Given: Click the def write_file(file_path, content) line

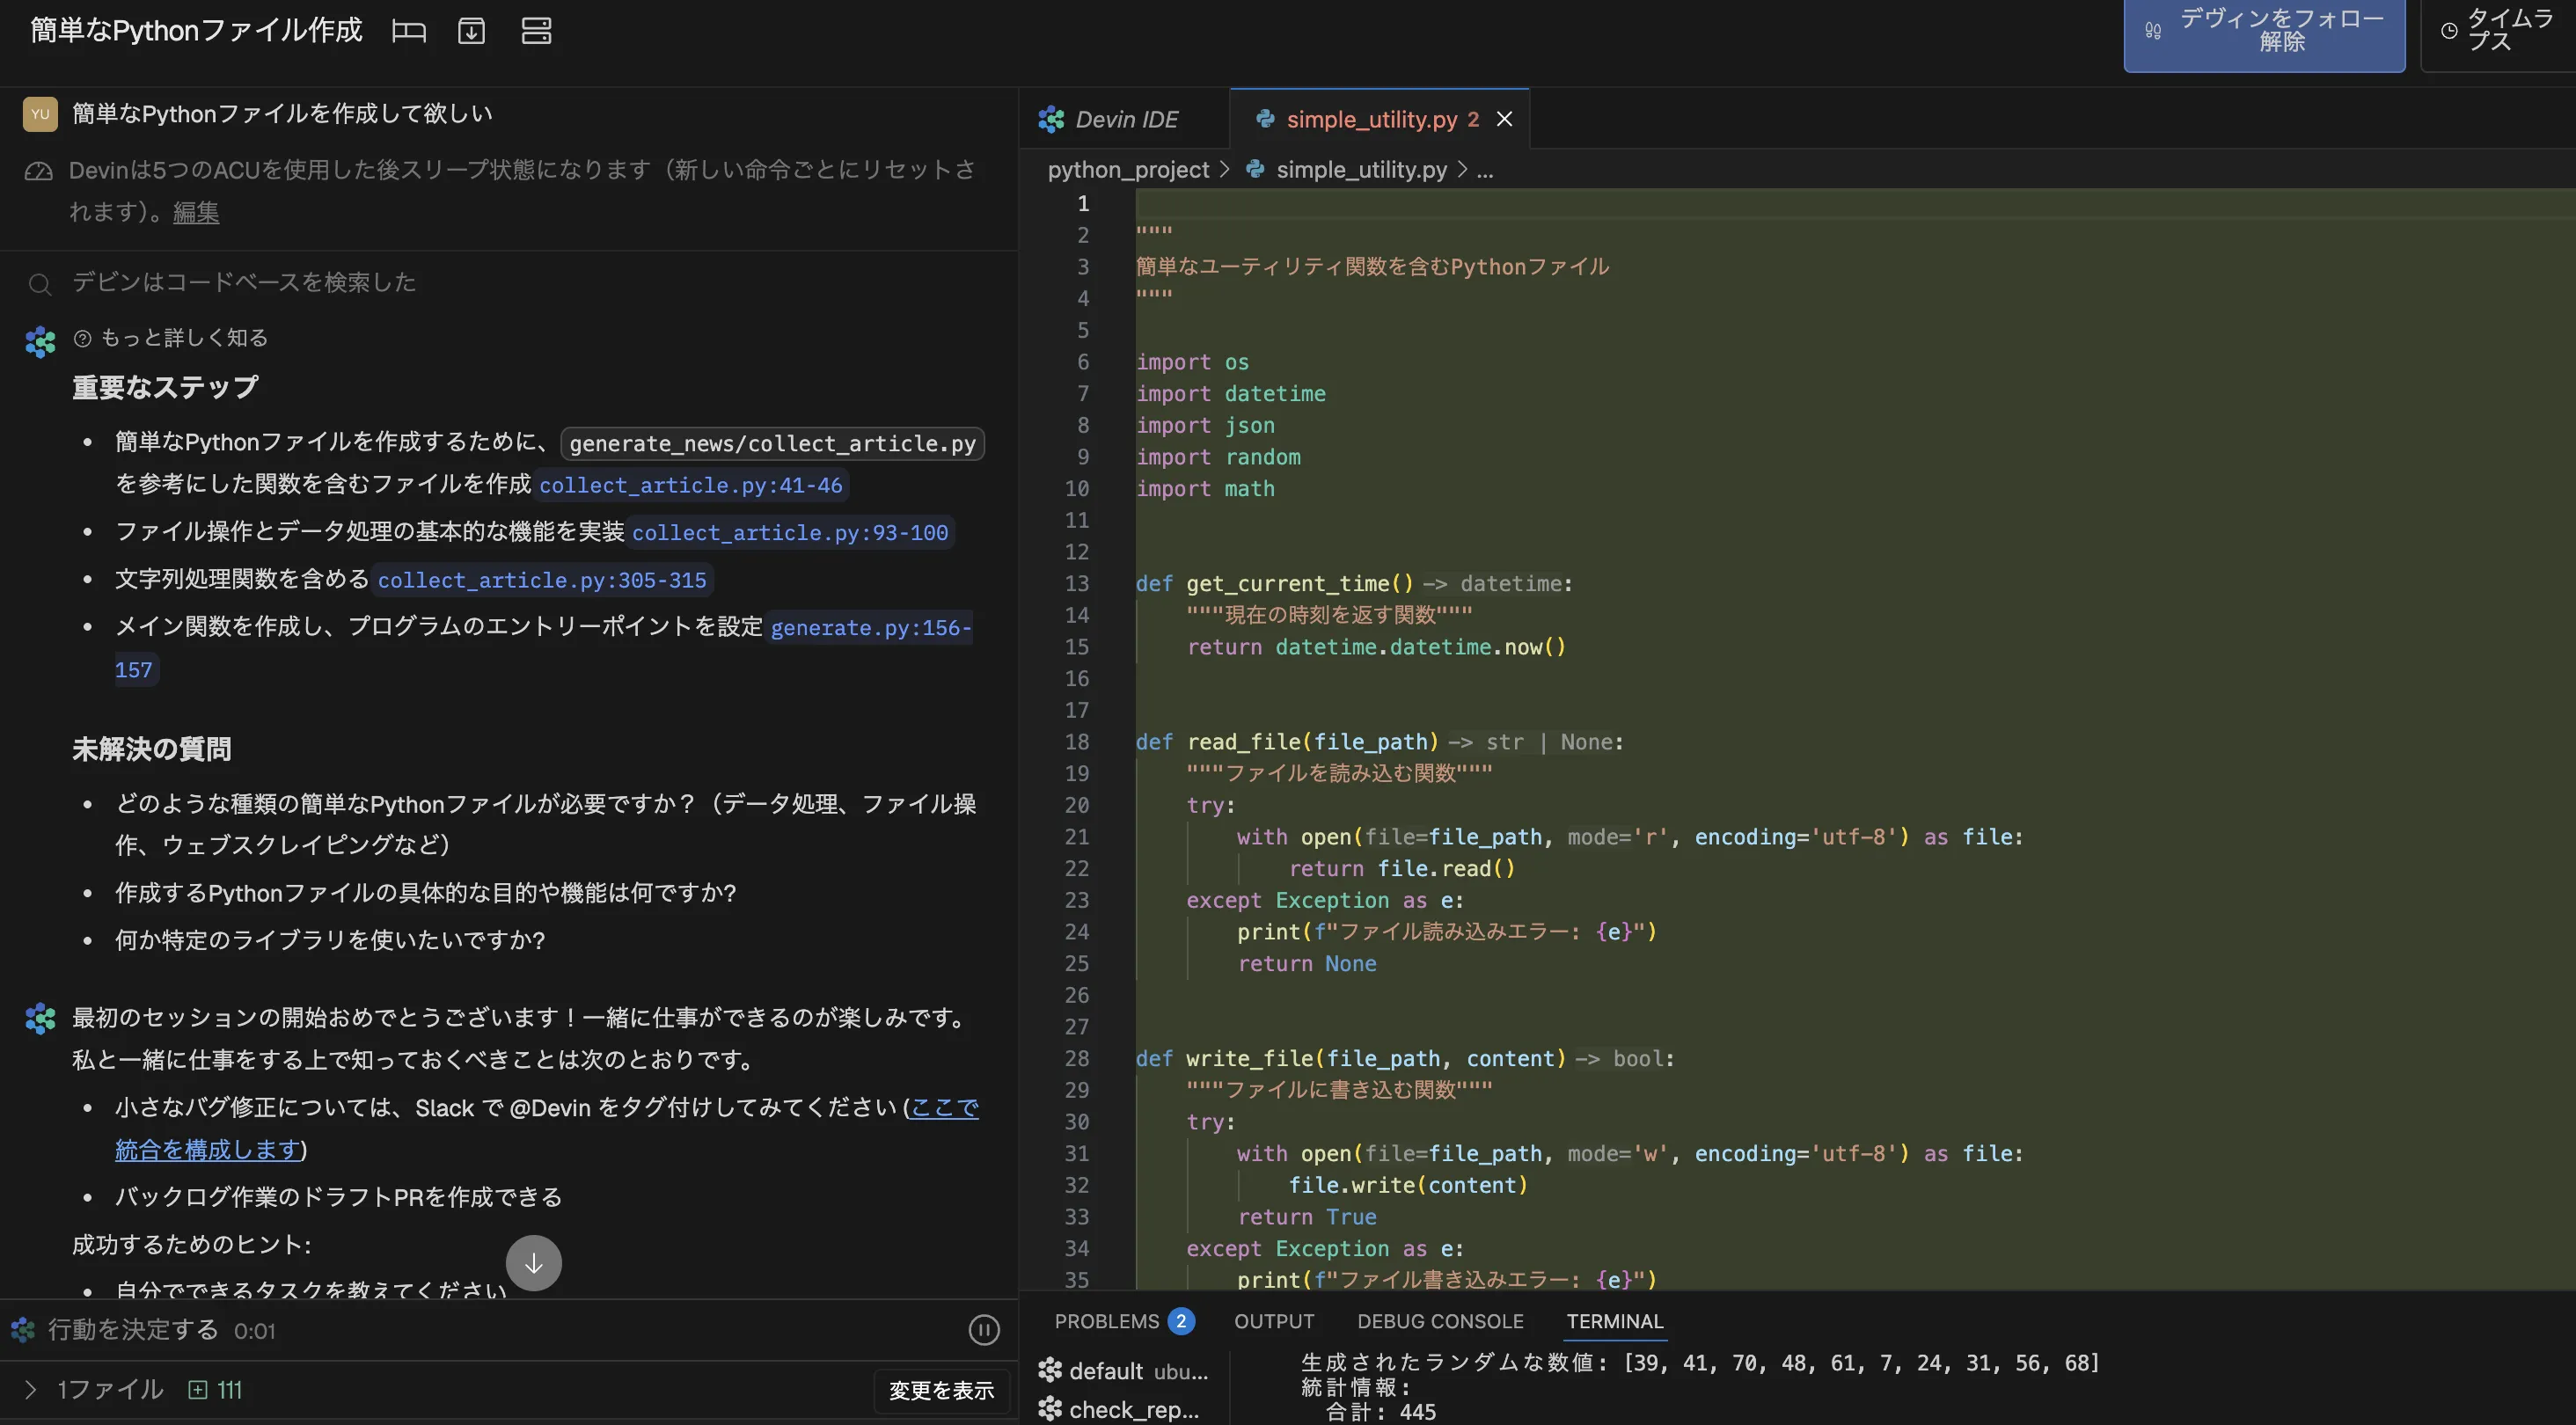Looking at the screenshot, I should 1404,1059.
